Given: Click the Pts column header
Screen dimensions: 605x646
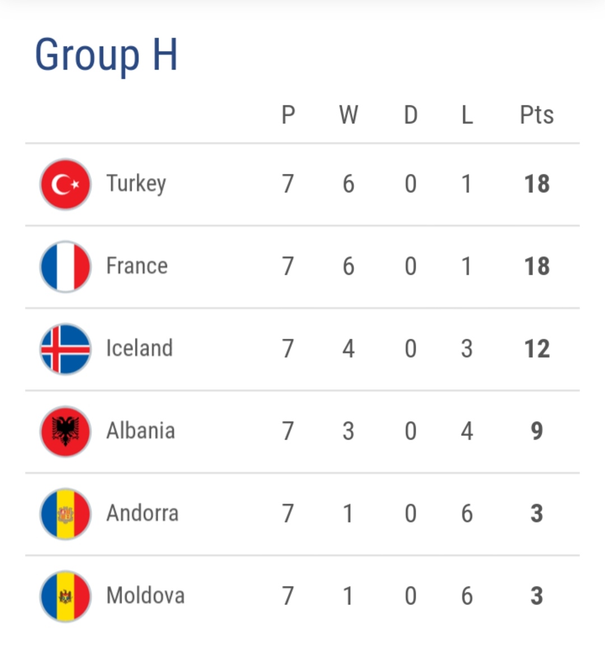Looking at the screenshot, I should tap(536, 115).
